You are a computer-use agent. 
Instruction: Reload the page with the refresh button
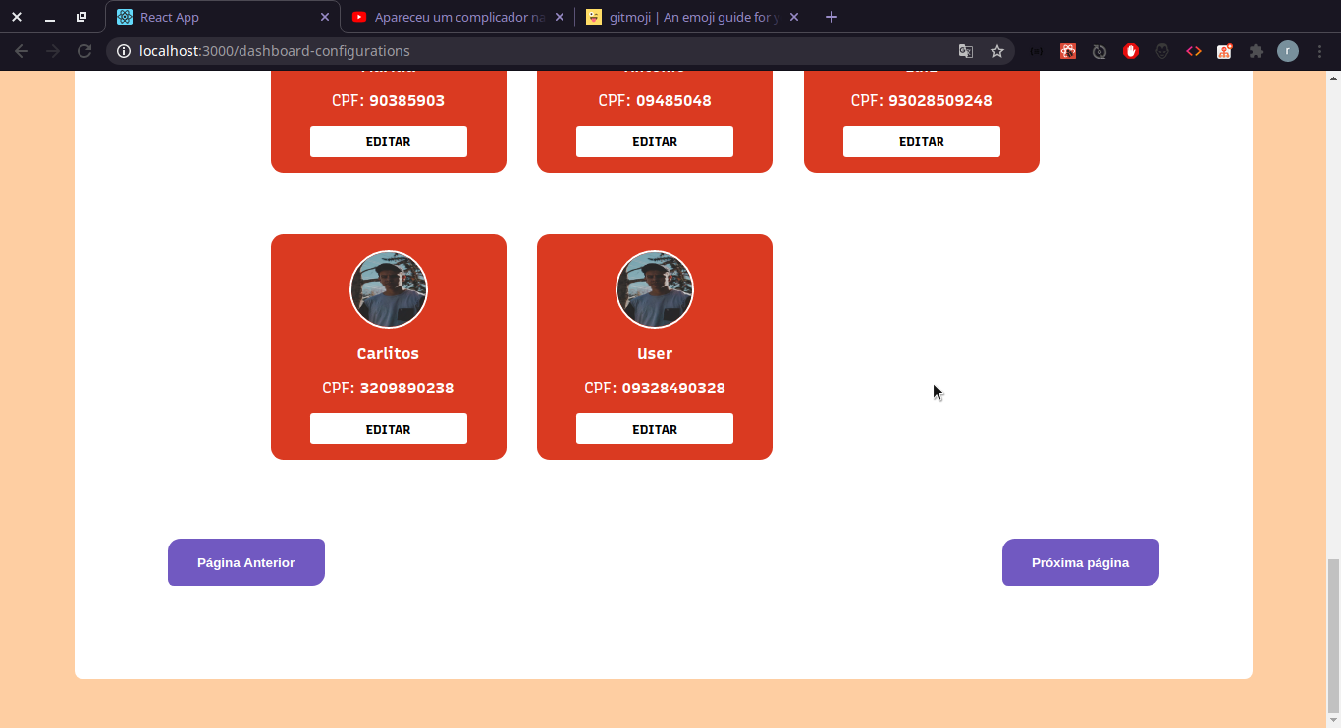click(84, 51)
